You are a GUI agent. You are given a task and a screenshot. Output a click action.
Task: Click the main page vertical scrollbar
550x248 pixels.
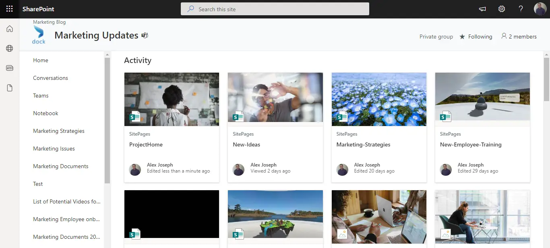click(x=546, y=79)
